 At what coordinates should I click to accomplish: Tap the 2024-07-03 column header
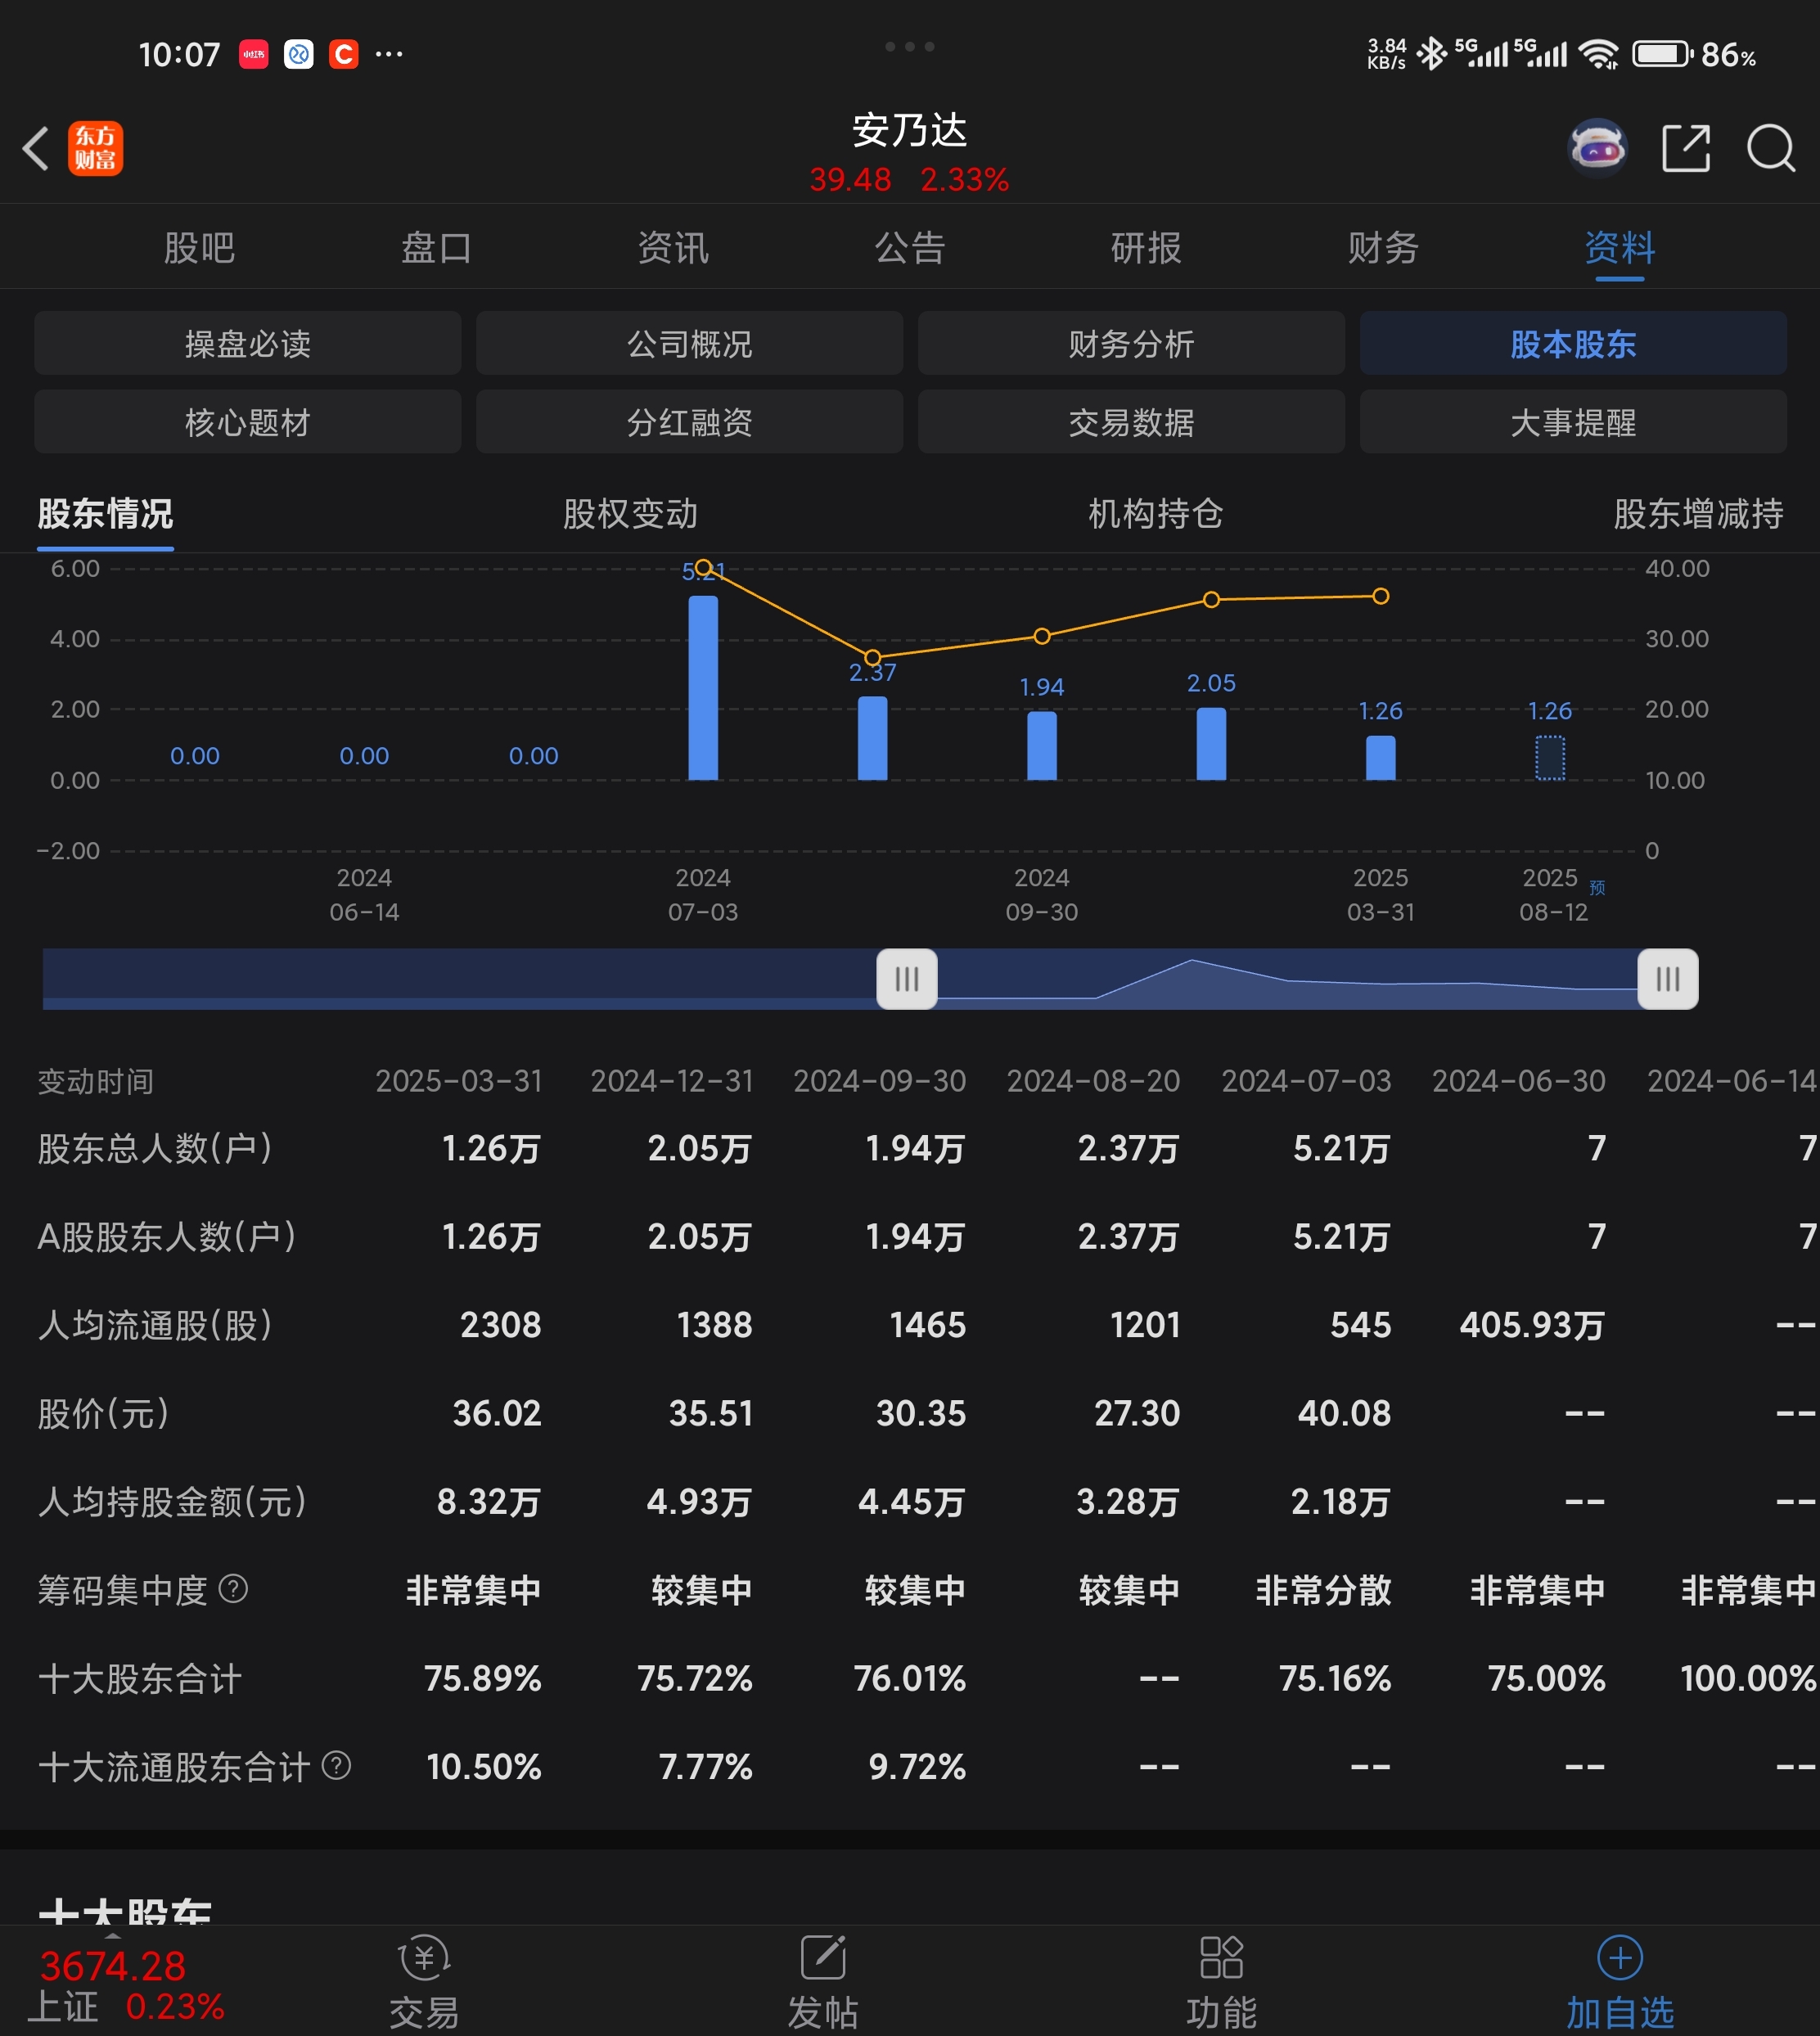point(1307,1081)
